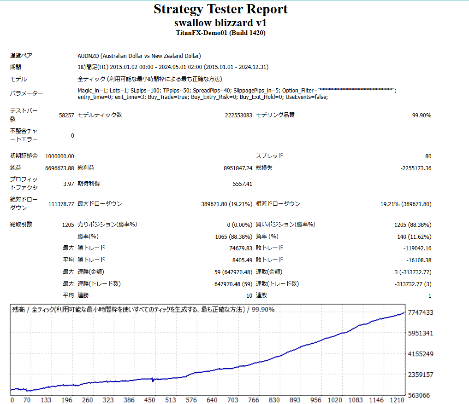This screenshot has height=404, width=469.
Task: Select the swallow blizzard v1 heading
Action: point(220,23)
